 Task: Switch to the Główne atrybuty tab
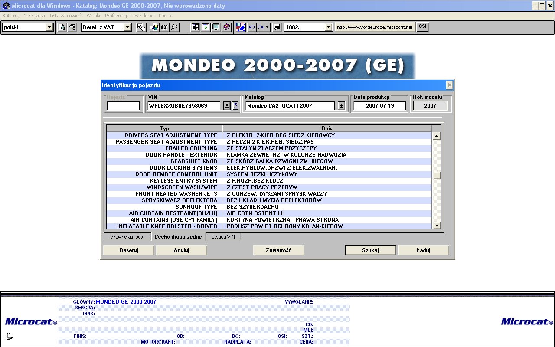pyautogui.click(x=127, y=237)
